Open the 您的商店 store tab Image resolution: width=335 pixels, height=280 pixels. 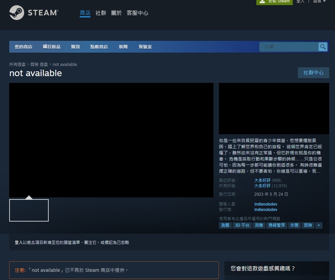23,47
